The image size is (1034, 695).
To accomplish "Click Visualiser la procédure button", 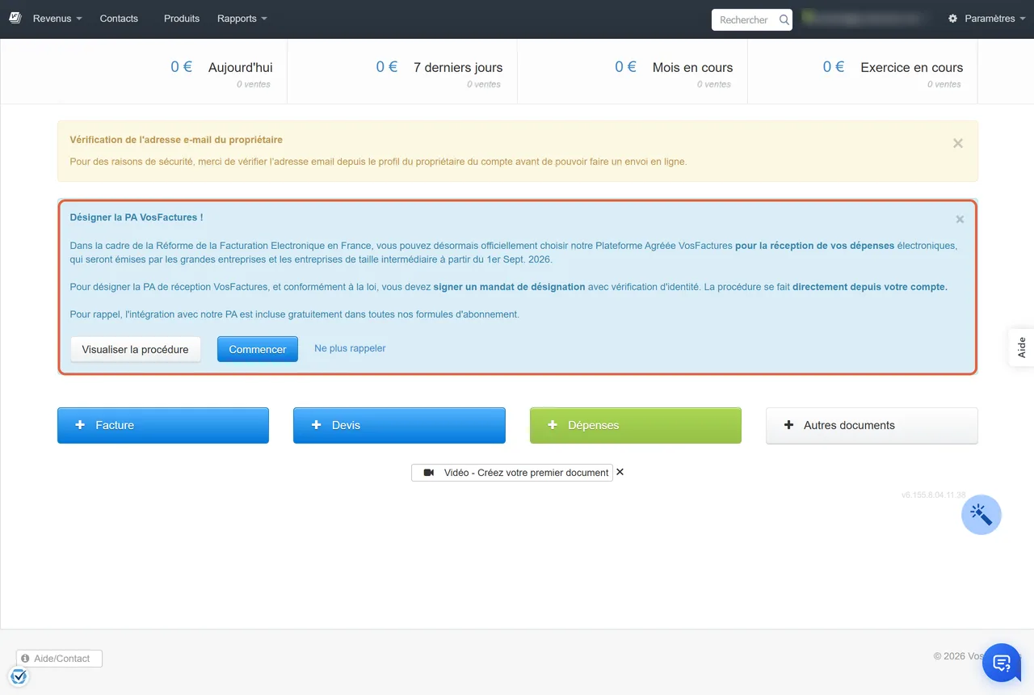I will pyautogui.click(x=135, y=349).
